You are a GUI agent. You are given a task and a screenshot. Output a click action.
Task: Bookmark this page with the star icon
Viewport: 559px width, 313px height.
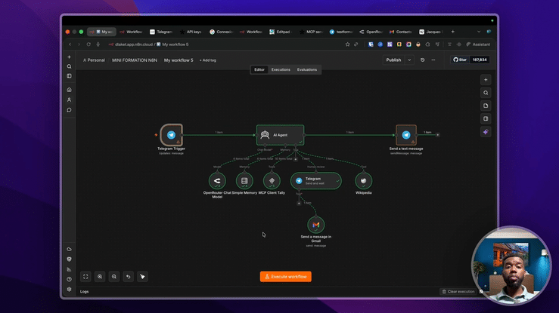[x=348, y=44]
